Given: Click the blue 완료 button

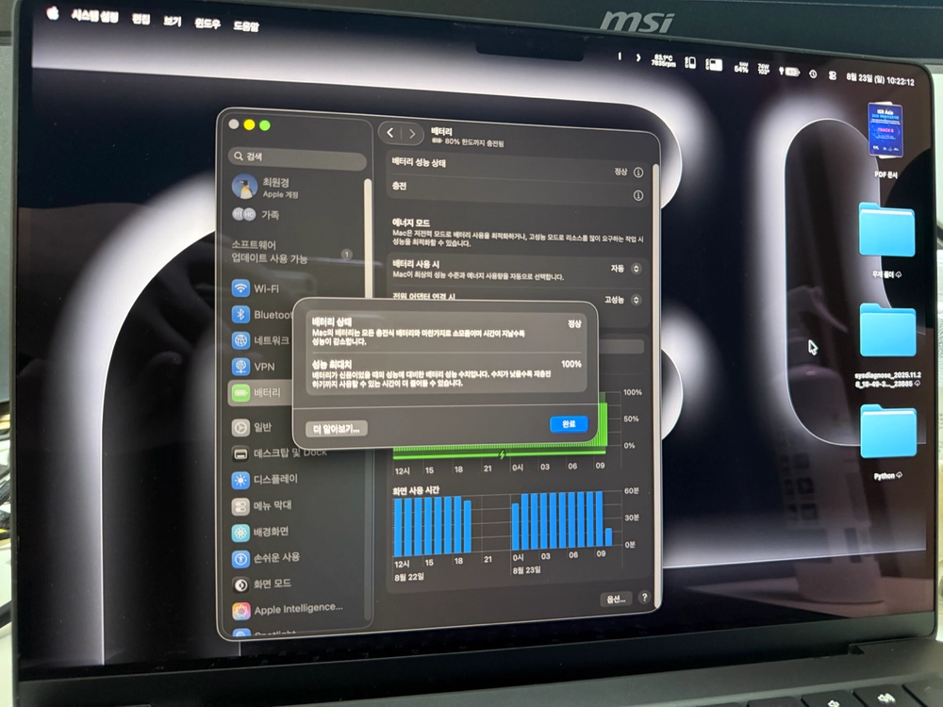Looking at the screenshot, I should click(569, 424).
